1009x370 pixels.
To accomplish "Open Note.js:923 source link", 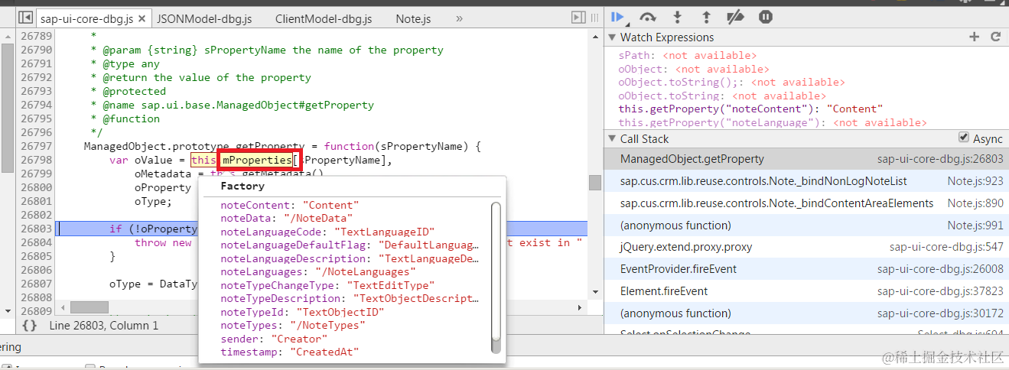I will [x=975, y=181].
